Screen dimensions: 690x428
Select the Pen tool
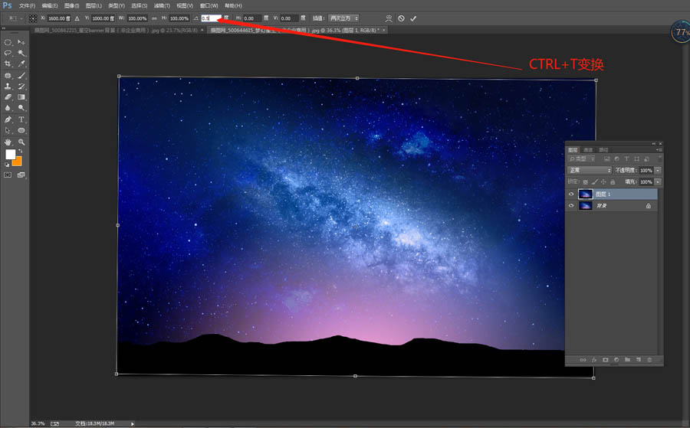pyautogui.click(x=8, y=119)
